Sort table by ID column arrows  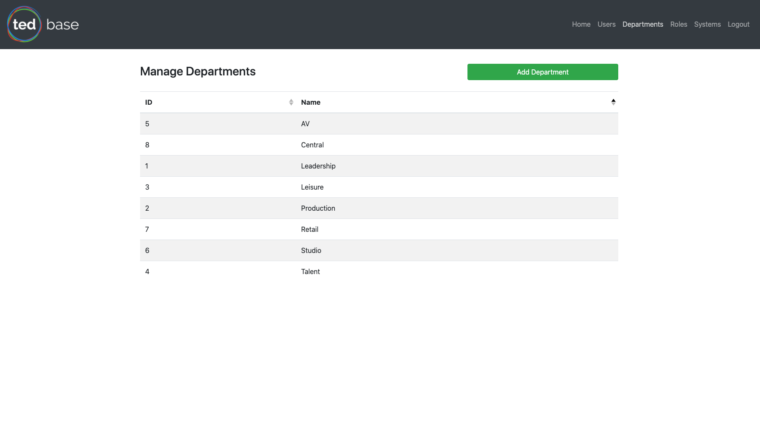click(x=291, y=102)
